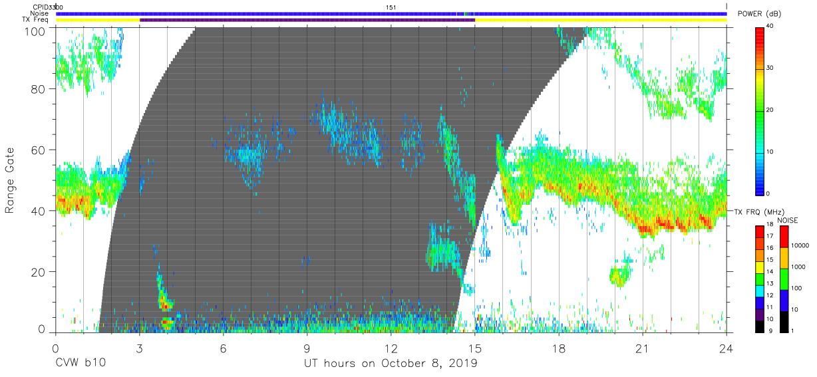Click the power colorbar gradient
The width and height of the screenshot is (817, 377).
tap(760, 110)
